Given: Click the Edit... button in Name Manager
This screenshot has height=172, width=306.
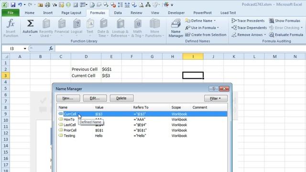Looking at the screenshot, I should pyautogui.click(x=95, y=98).
